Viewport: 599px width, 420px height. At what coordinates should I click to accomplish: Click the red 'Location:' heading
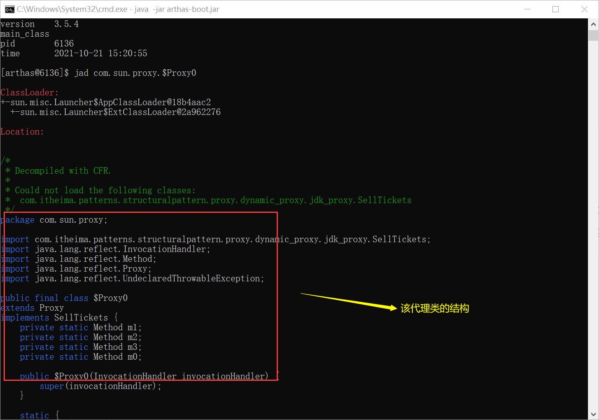22,132
